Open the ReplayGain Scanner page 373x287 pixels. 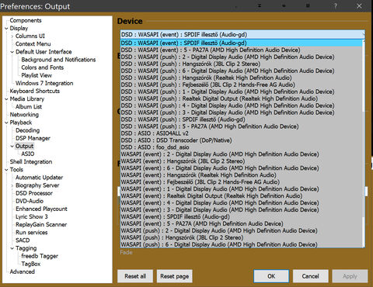(41, 224)
